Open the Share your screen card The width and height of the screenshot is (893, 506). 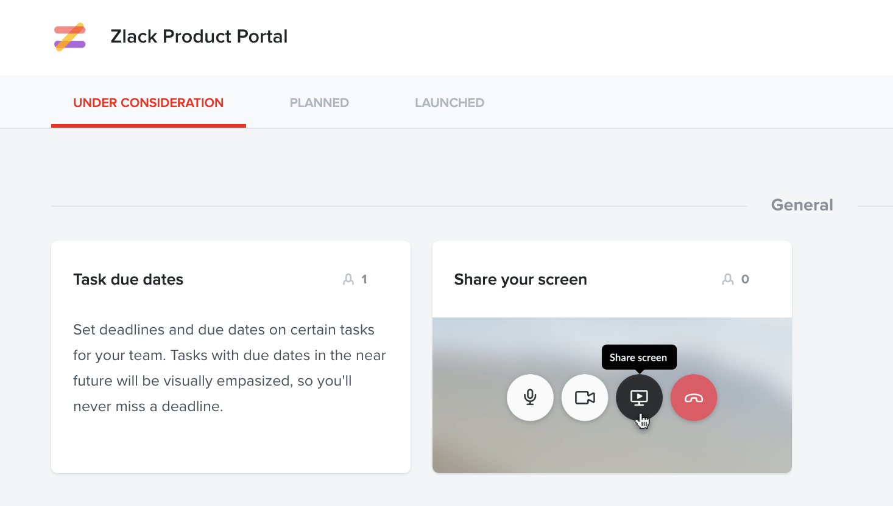coord(520,279)
